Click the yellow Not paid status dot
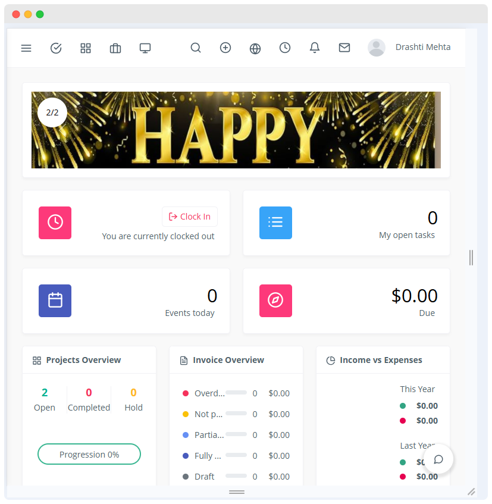 [x=186, y=414]
